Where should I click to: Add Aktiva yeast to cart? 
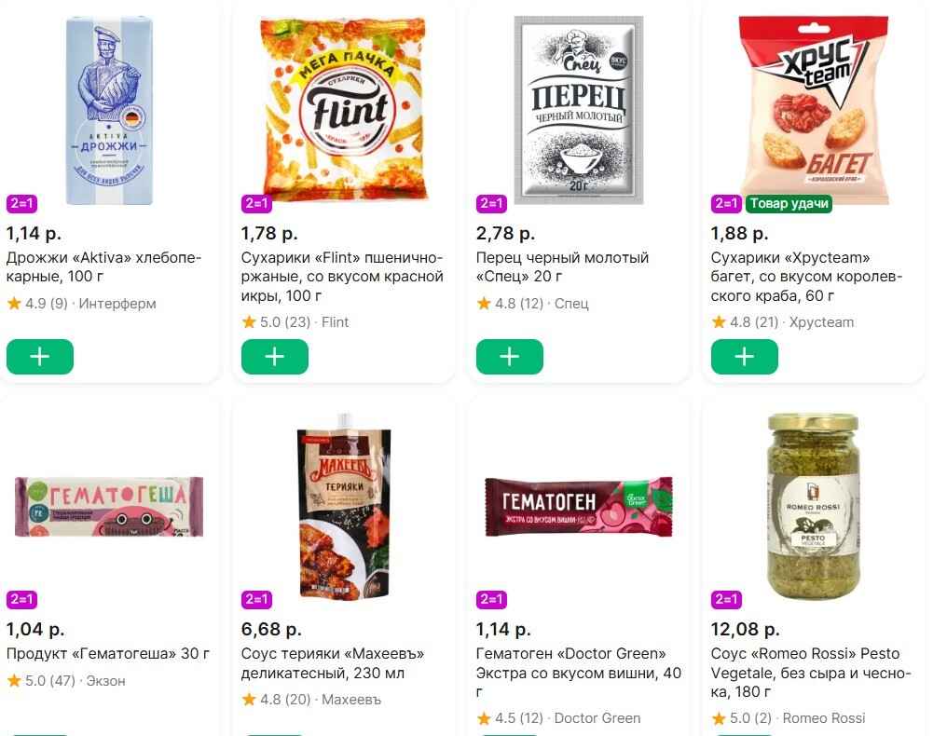(x=40, y=358)
